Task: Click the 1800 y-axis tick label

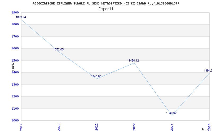Action: [15, 25]
